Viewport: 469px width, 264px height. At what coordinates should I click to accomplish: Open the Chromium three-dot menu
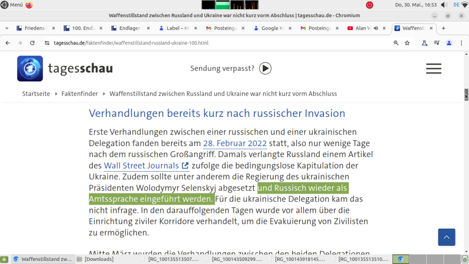pos(461,43)
